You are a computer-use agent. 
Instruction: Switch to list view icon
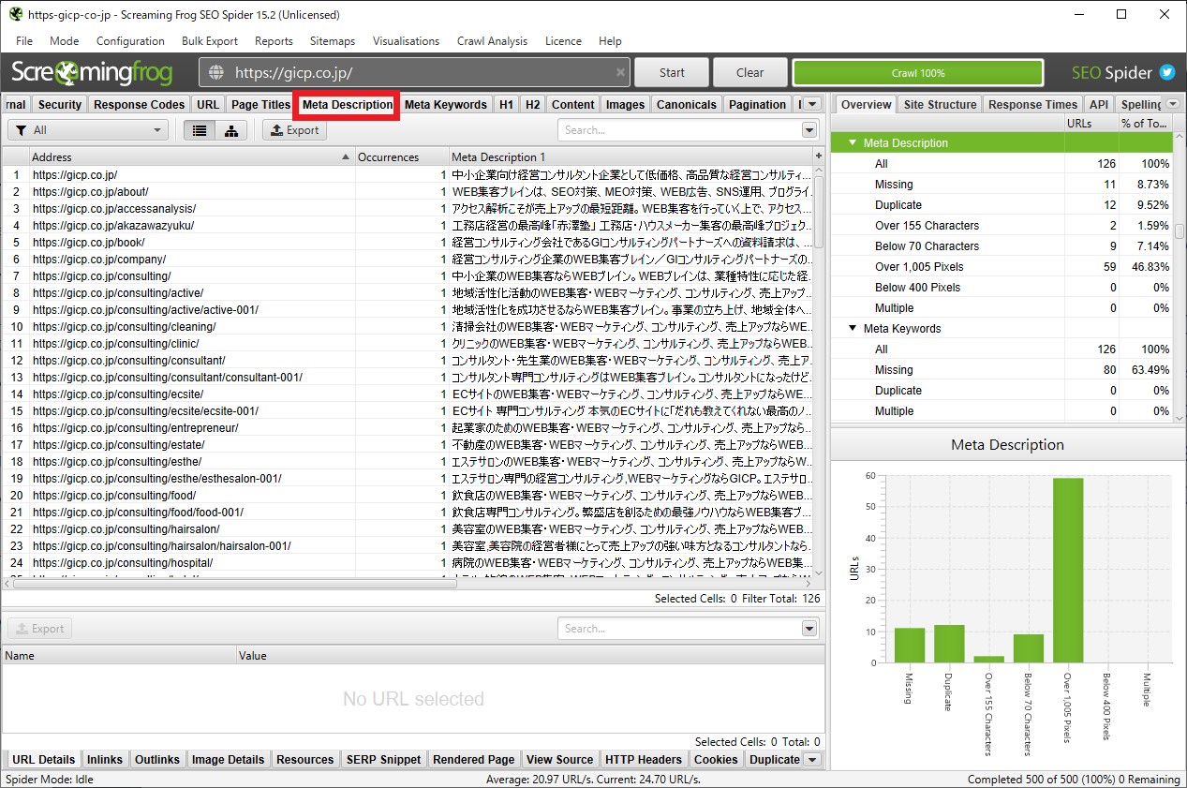pos(199,130)
